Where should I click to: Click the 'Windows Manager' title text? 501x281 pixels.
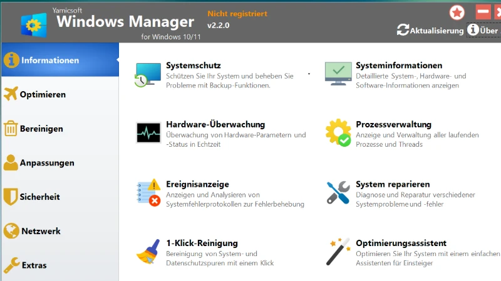(125, 22)
